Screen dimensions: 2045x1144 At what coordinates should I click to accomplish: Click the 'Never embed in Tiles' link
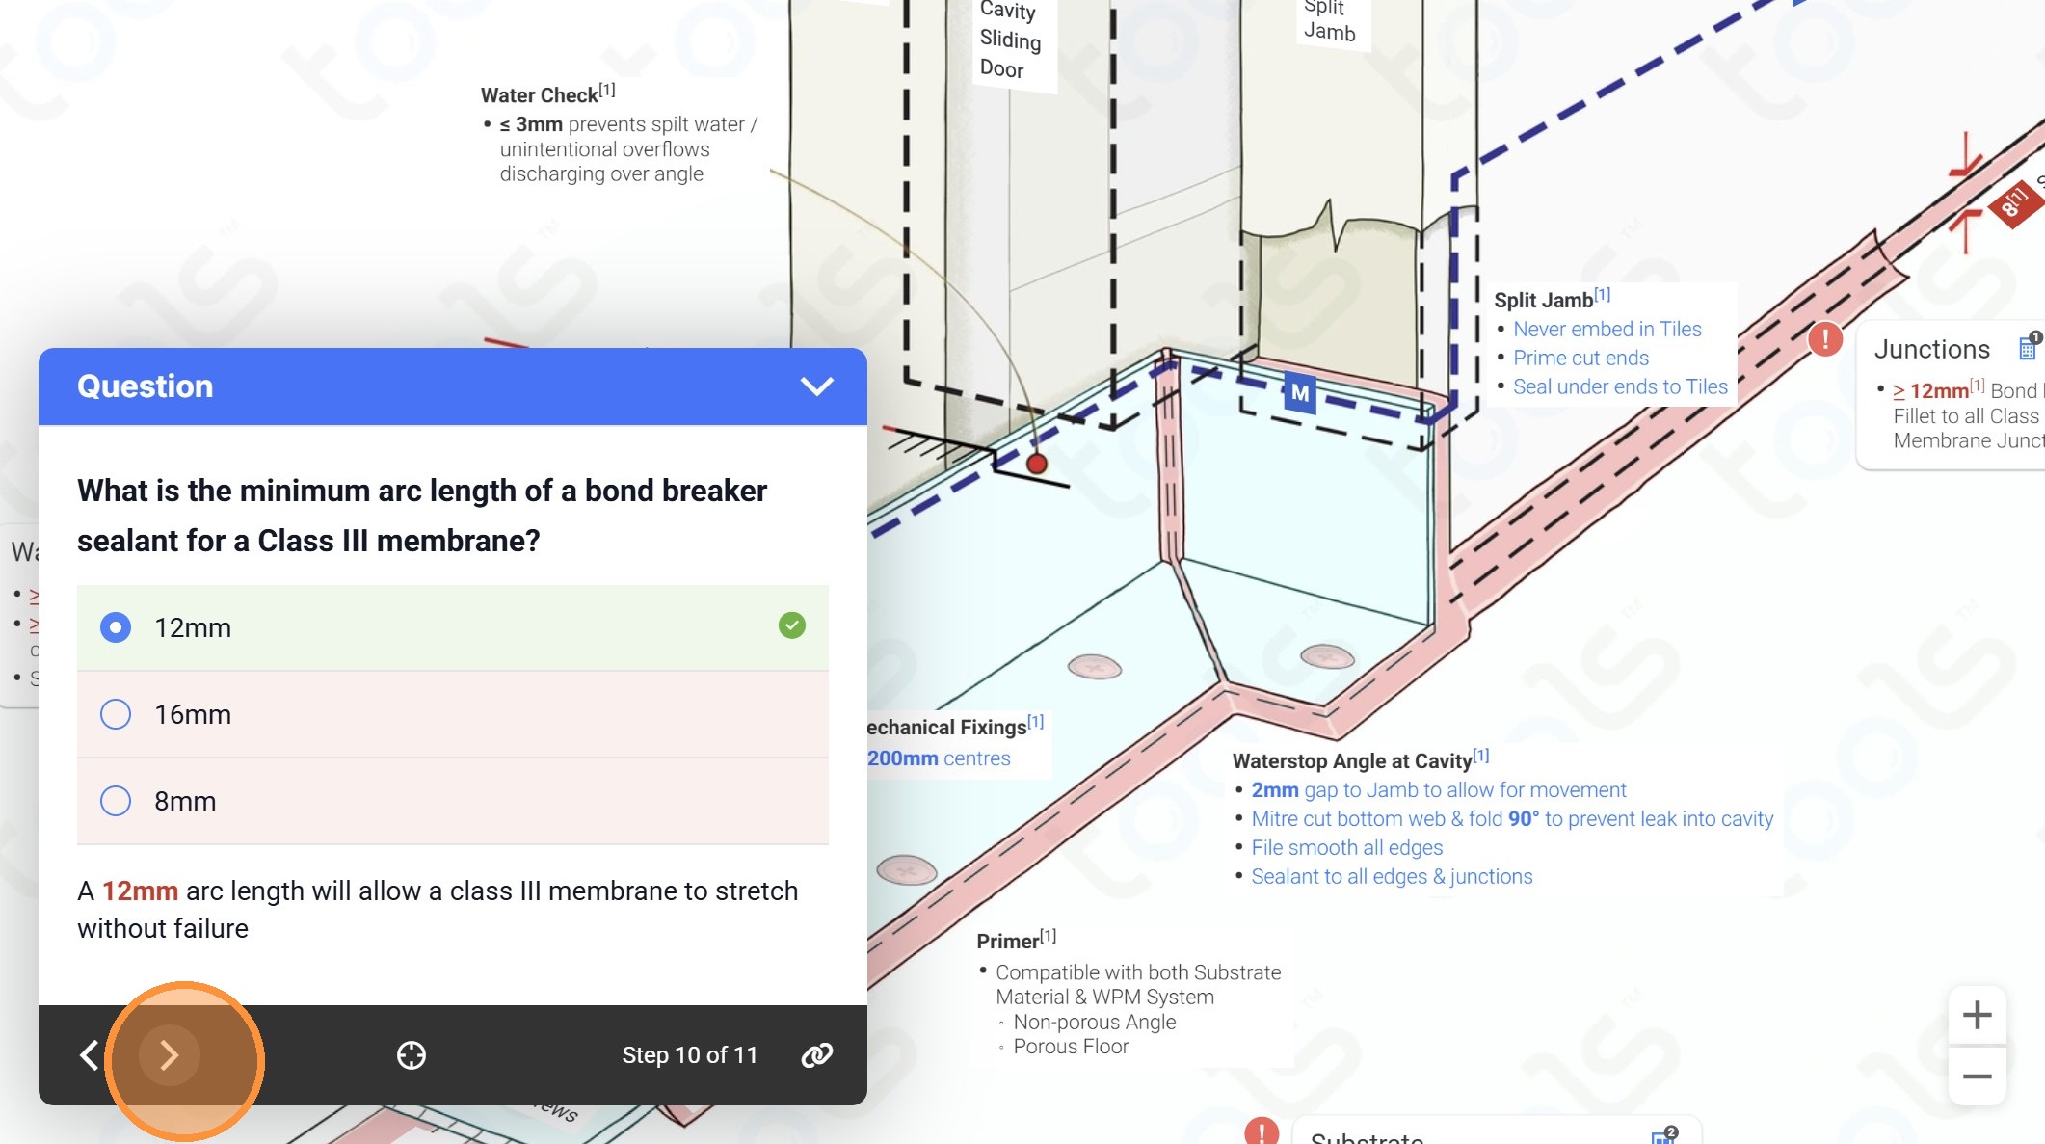[x=1607, y=329]
